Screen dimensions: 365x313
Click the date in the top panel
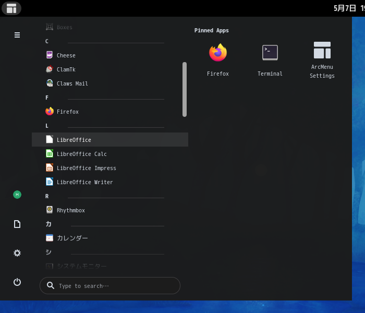345,8
